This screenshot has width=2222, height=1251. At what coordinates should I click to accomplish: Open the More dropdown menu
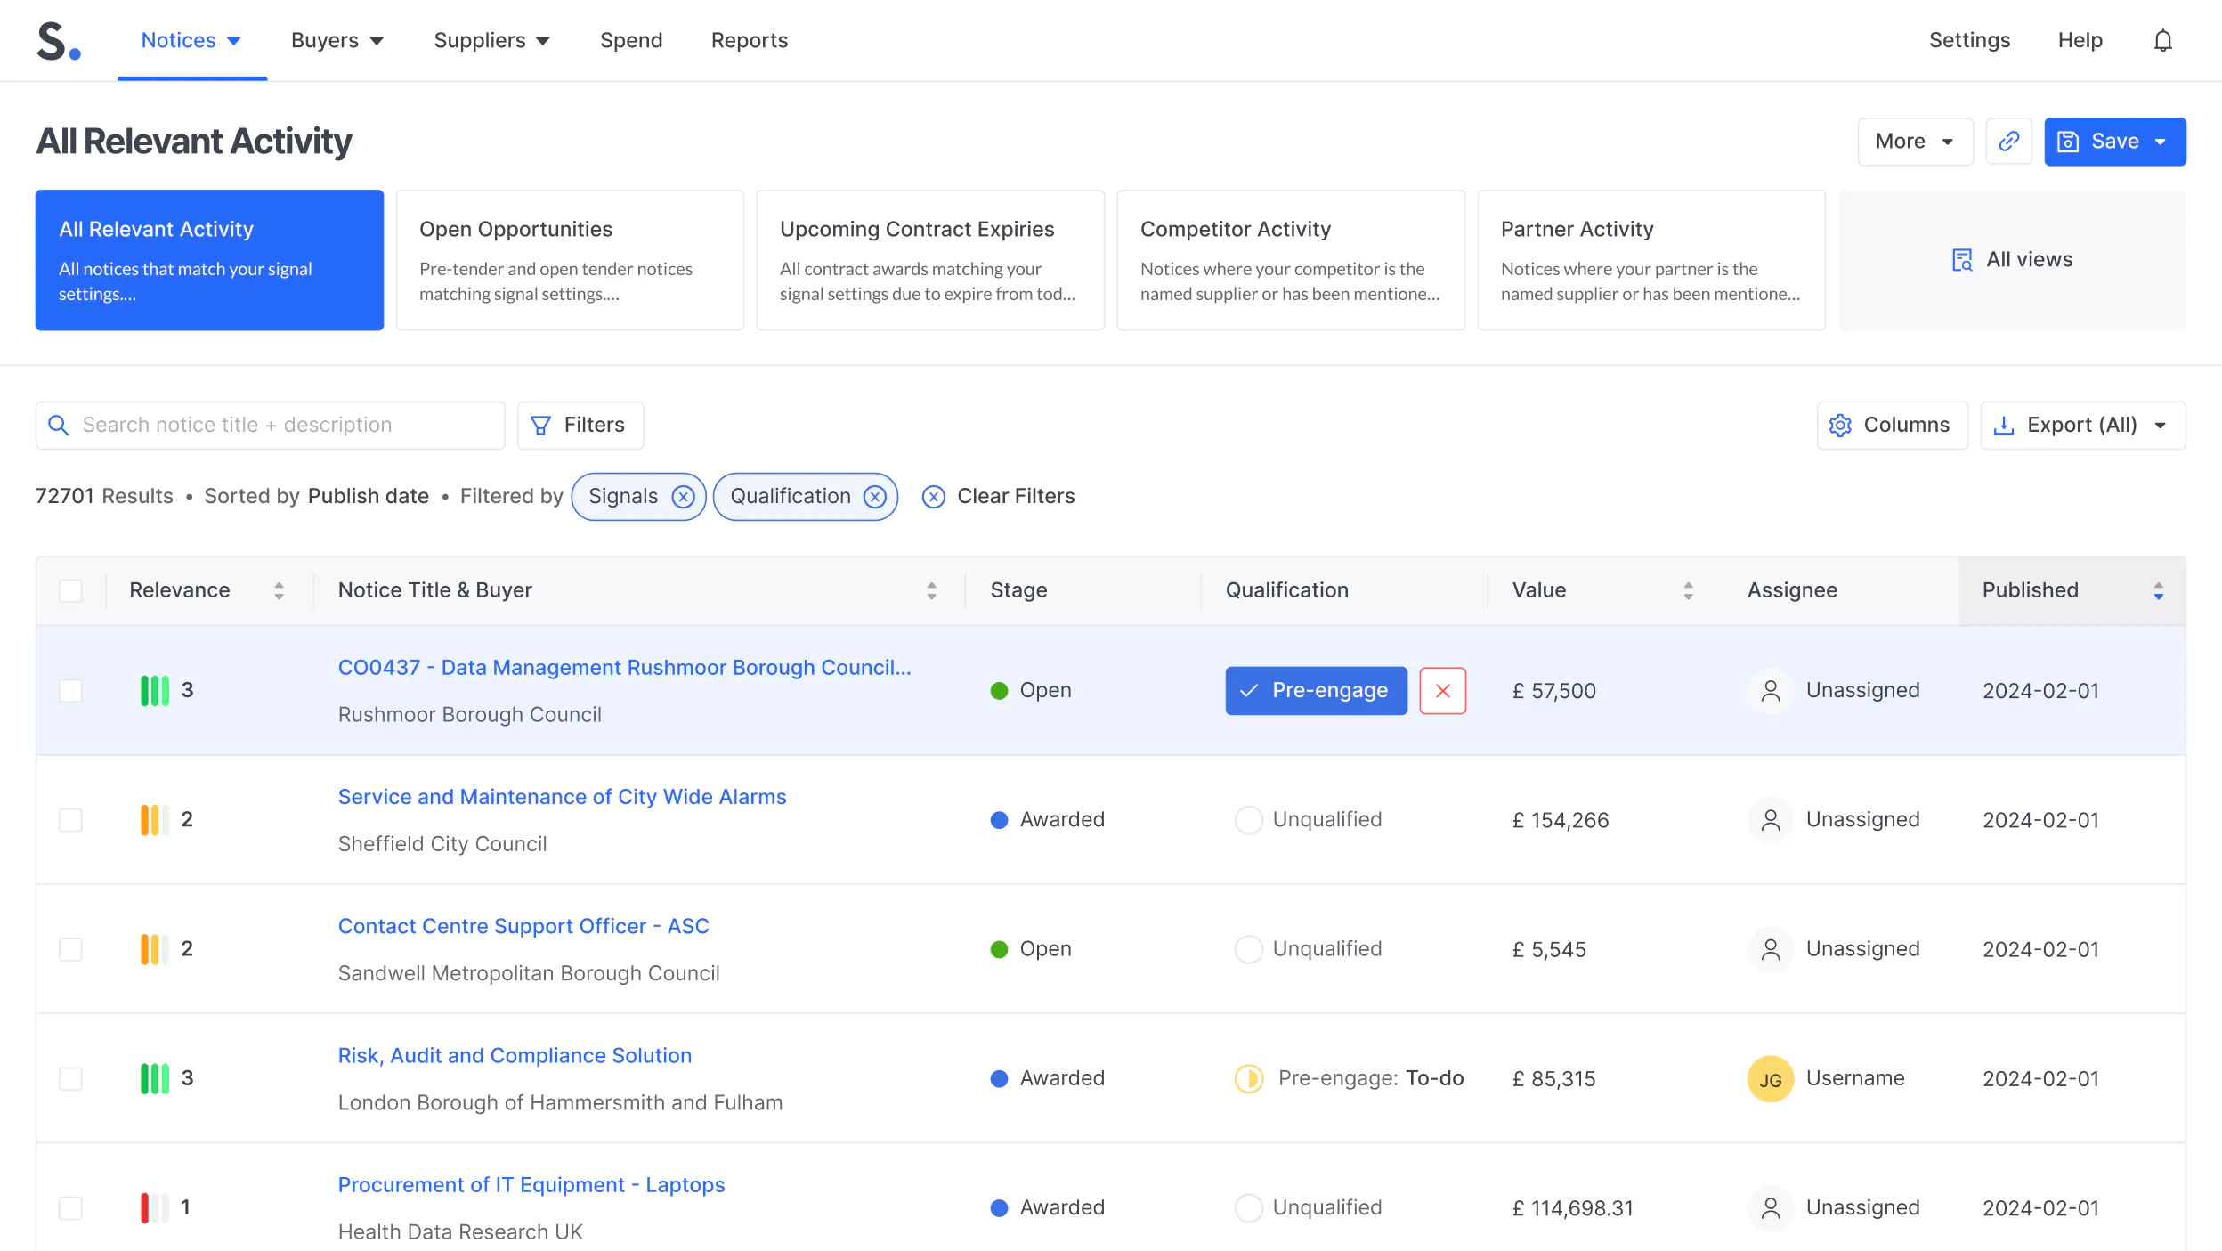1915,142
